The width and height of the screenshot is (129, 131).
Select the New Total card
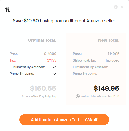point(96,69)
